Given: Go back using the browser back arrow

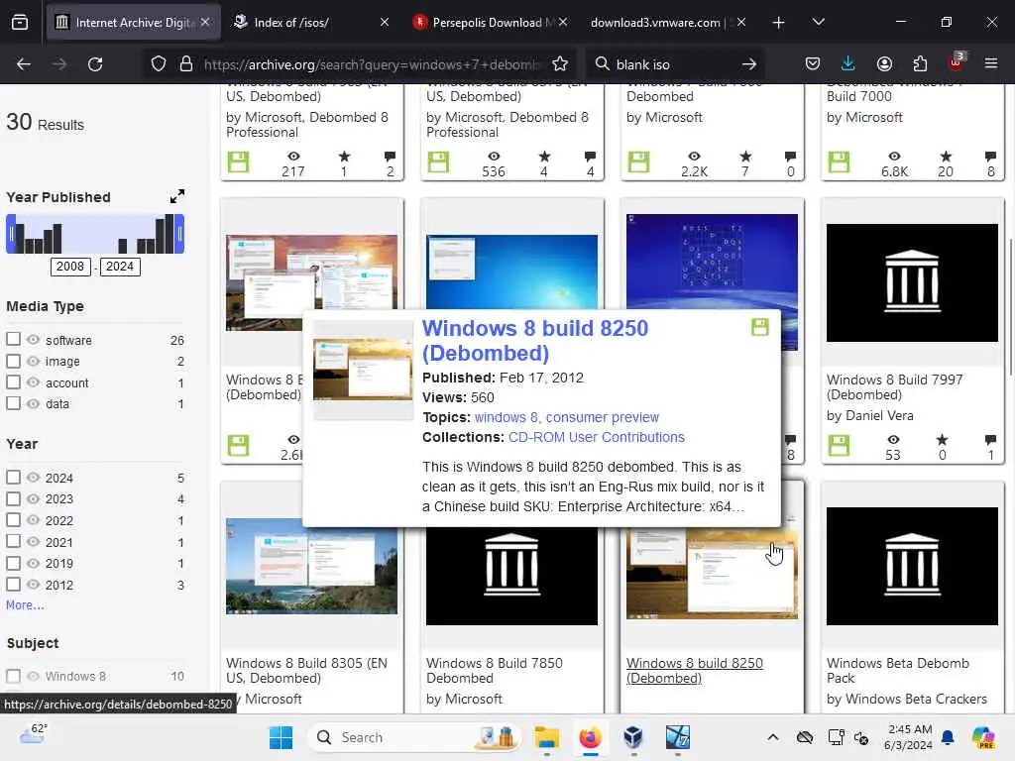Looking at the screenshot, I should click(24, 64).
